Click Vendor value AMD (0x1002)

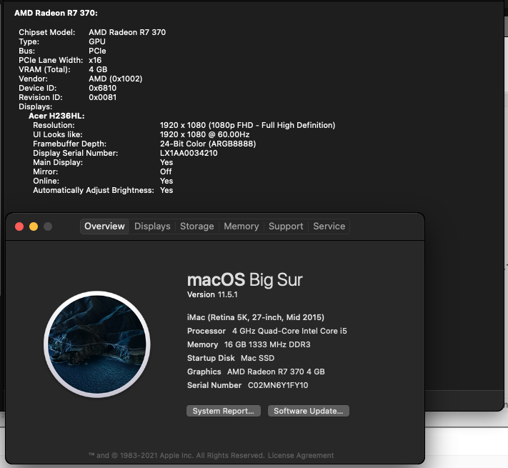(116, 79)
